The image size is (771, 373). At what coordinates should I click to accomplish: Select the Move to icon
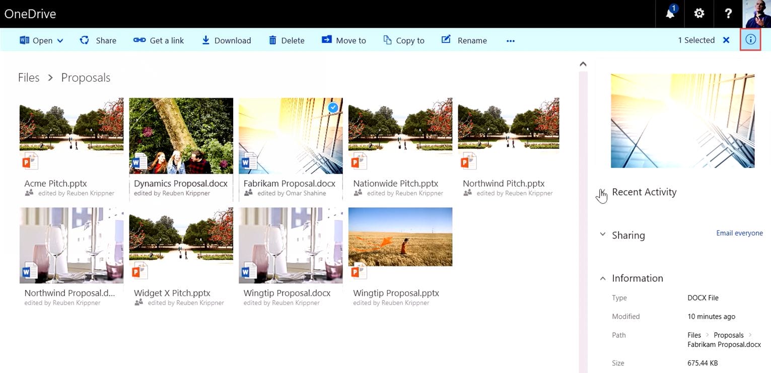coord(327,40)
